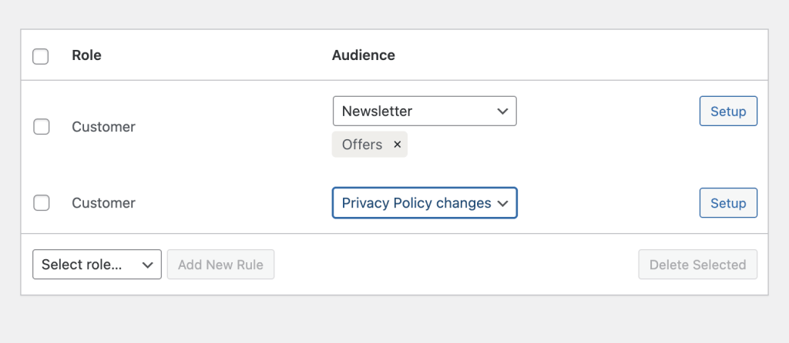
Task: Check the first Customer rule checkbox
Action: (x=42, y=127)
